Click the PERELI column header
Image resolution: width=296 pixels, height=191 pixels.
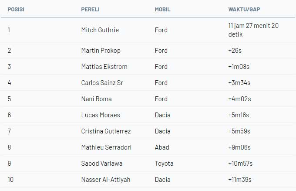[x=90, y=9]
